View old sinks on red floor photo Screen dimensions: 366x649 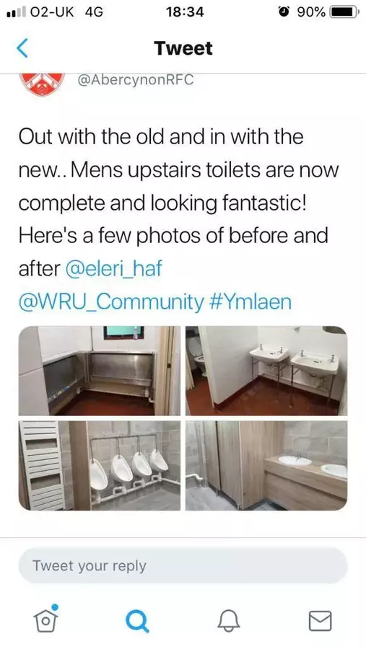266,371
